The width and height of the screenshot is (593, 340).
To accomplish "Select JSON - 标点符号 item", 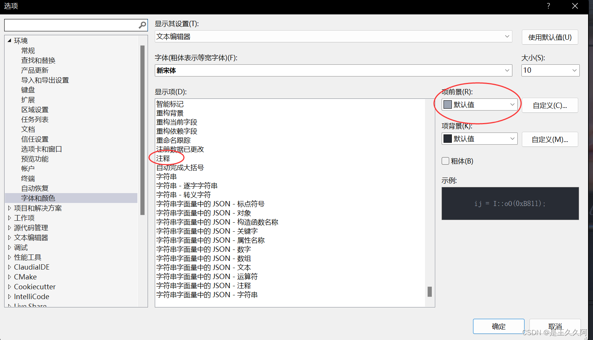I will point(210,204).
